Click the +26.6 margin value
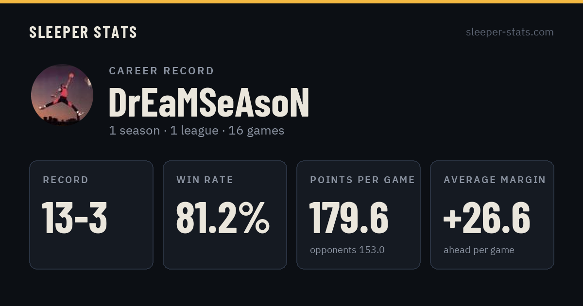The height and width of the screenshot is (306, 583). tap(486, 218)
